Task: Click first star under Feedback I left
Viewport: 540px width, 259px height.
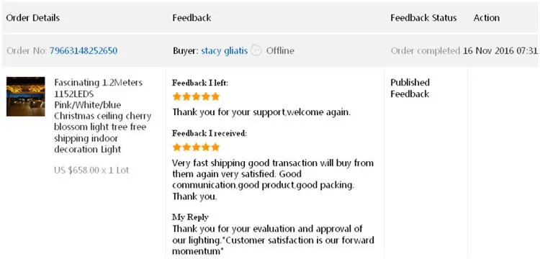Action: [x=177, y=96]
